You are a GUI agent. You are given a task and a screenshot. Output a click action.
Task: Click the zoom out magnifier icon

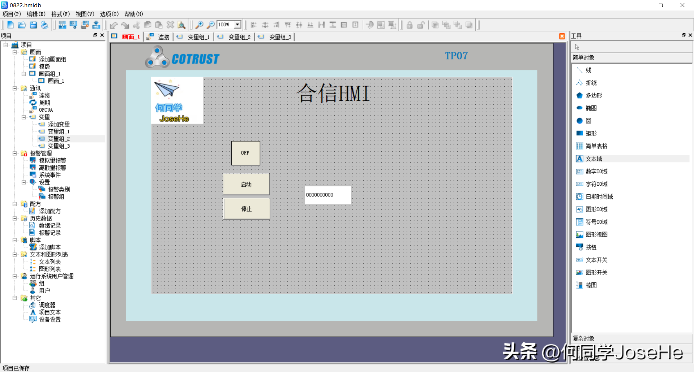[210, 25]
